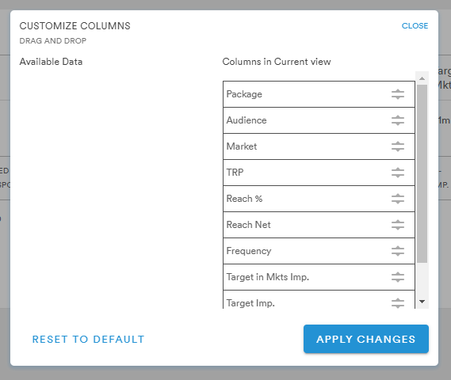The height and width of the screenshot is (380, 451).
Task: Click the drag handle icon for Package
Action: pyautogui.click(x=398, y=94)
